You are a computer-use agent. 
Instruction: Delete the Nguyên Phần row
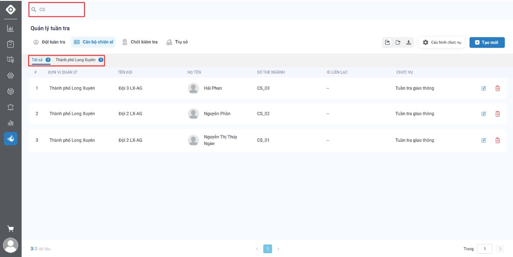(x=497, y=114)
